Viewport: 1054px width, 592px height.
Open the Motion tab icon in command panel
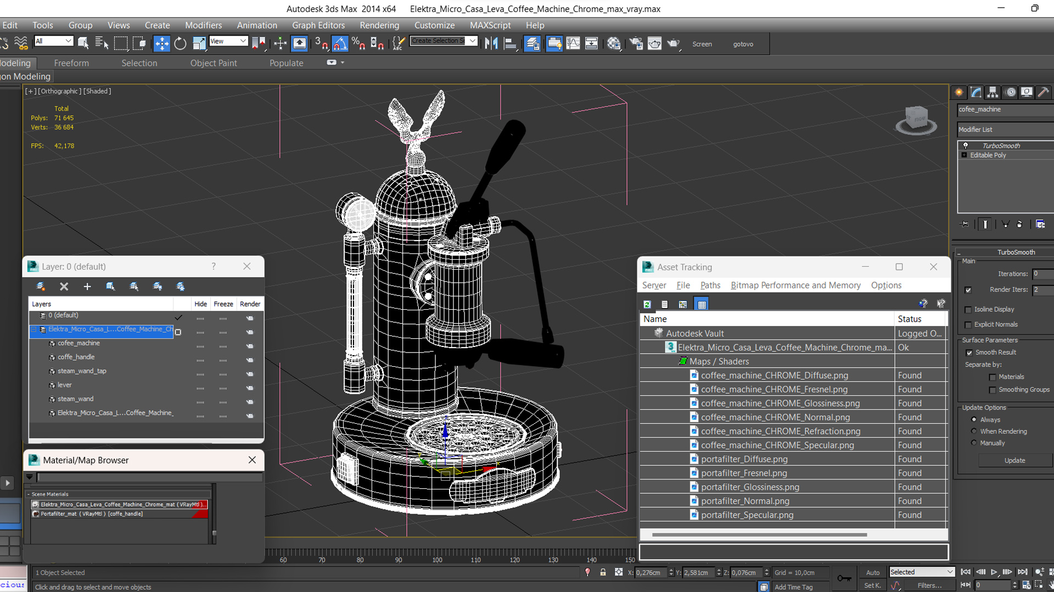click(x=1010, y=92)
